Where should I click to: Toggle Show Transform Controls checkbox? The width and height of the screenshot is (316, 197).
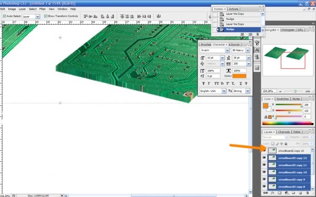[x=46, y=16]
